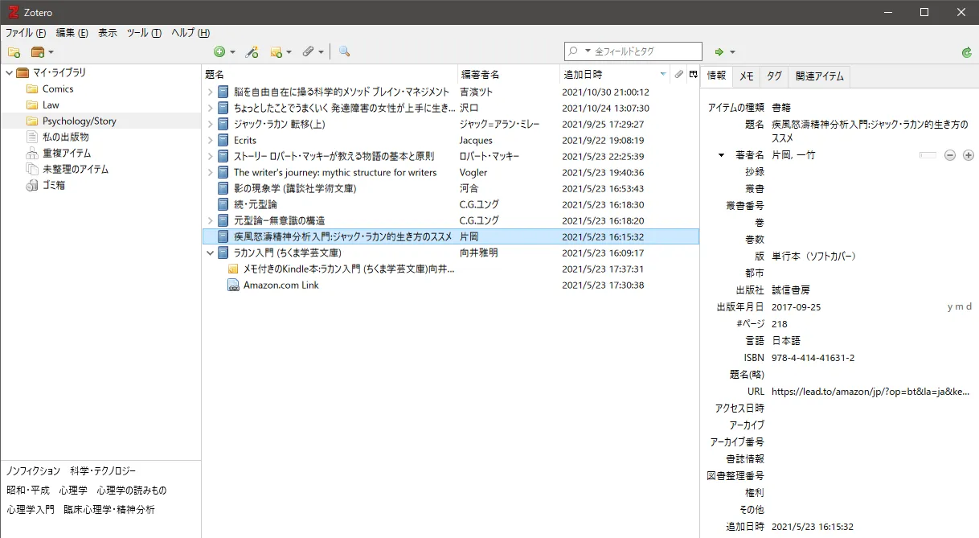Add another author with plus button
Viewport: 979px width, 538px height.
969,155
